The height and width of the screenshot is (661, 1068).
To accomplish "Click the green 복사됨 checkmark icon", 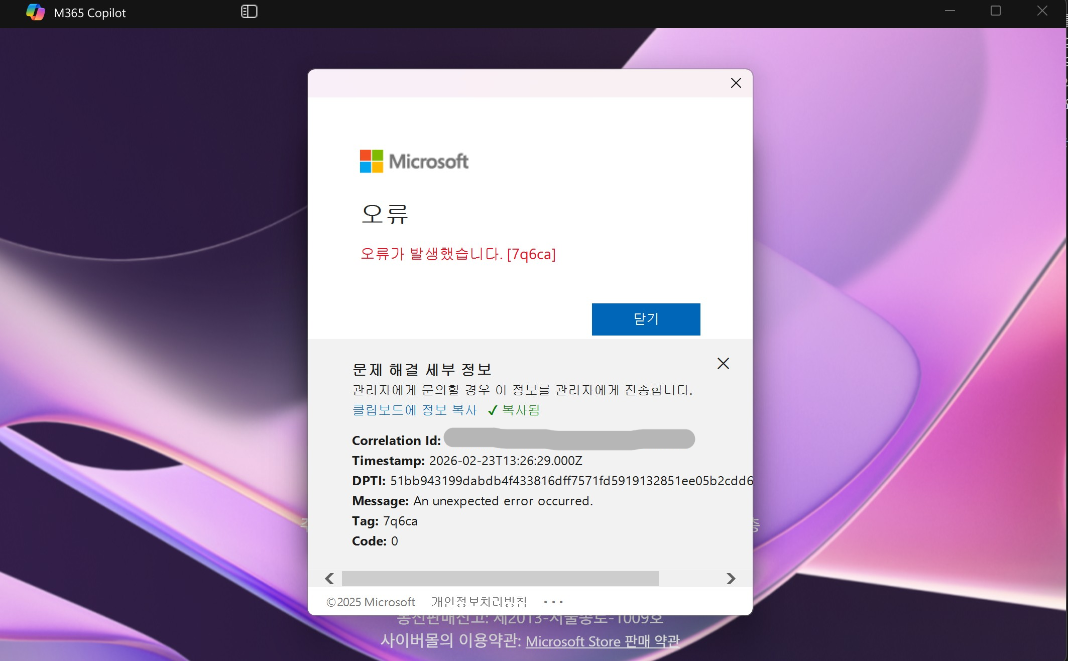I will [493, 410].
